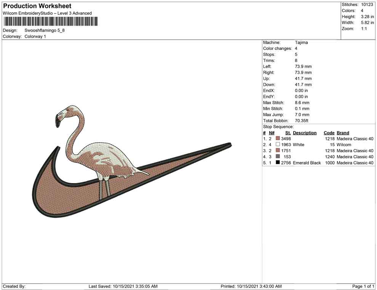The height and width of the screenshot is (290, 377).
Task: Click the Production Worksheet title
Action: point(37,6)
